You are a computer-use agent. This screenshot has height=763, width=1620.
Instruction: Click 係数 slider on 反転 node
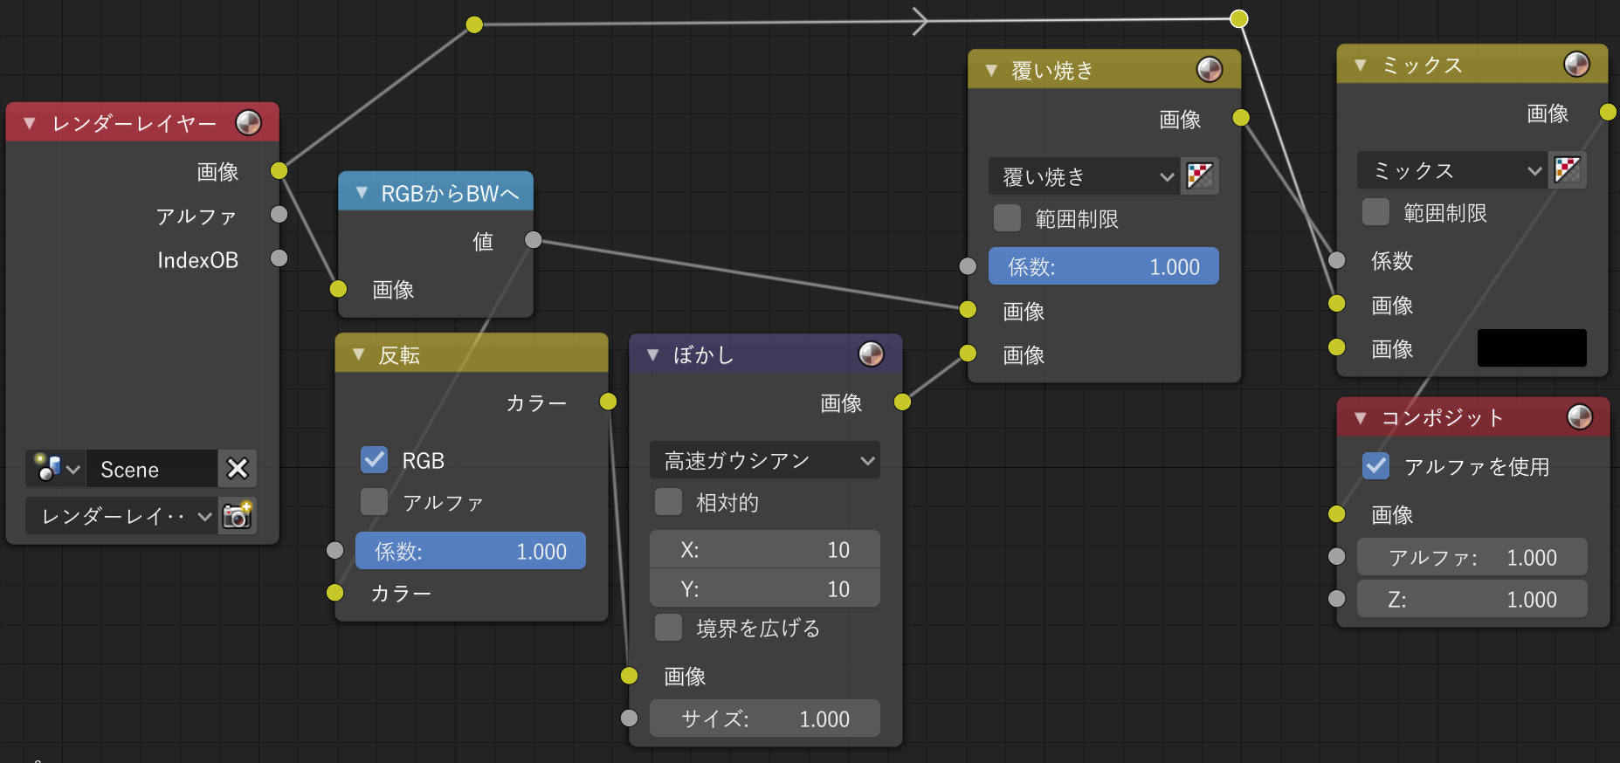[470, 551]
